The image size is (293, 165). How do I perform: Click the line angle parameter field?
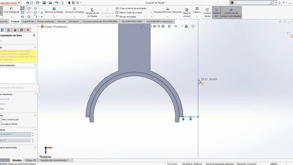[15, 140]
